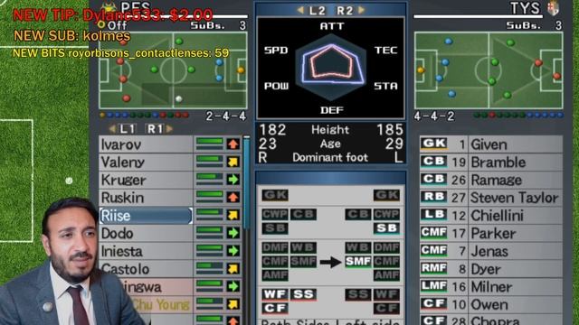Select Castolo in the player list
Screen dimensions: 579x325
146,269
